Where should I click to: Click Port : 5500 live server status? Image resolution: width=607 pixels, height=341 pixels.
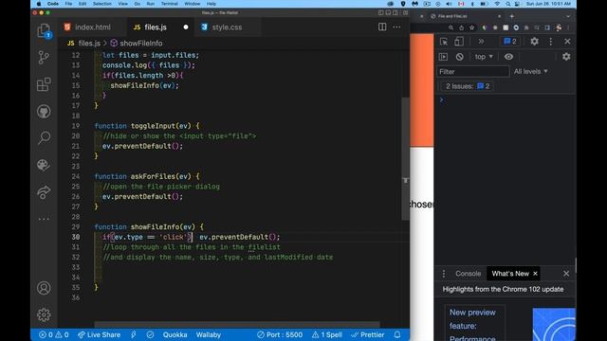tap(280, 334)
